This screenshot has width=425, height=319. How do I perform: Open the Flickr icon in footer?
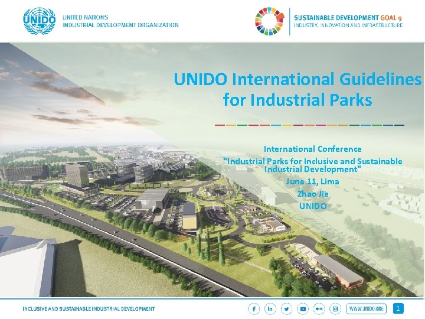(x=319, y=309)
